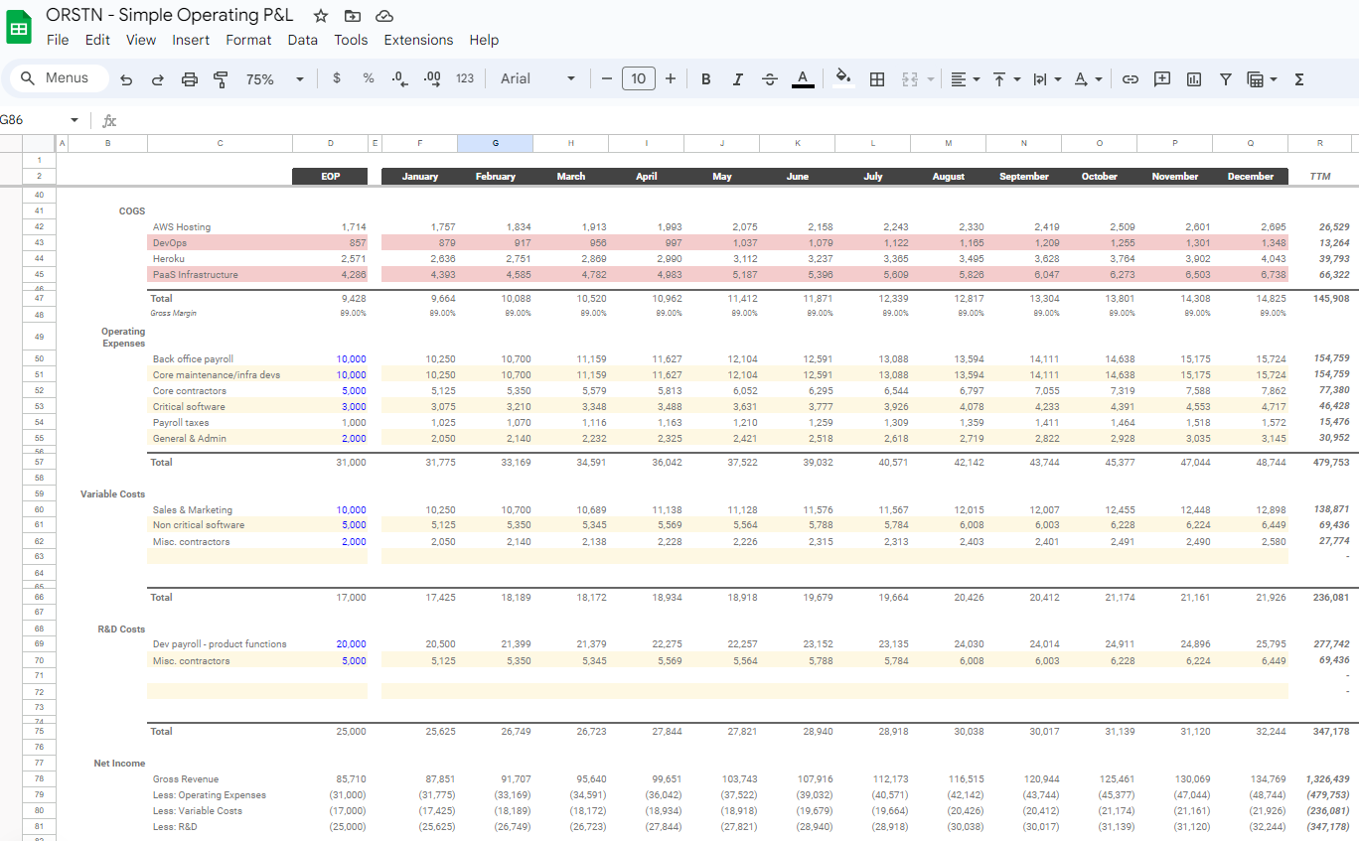Click the move to folder icon
This screenshot has height=841, width=1359.
[353, 16]
